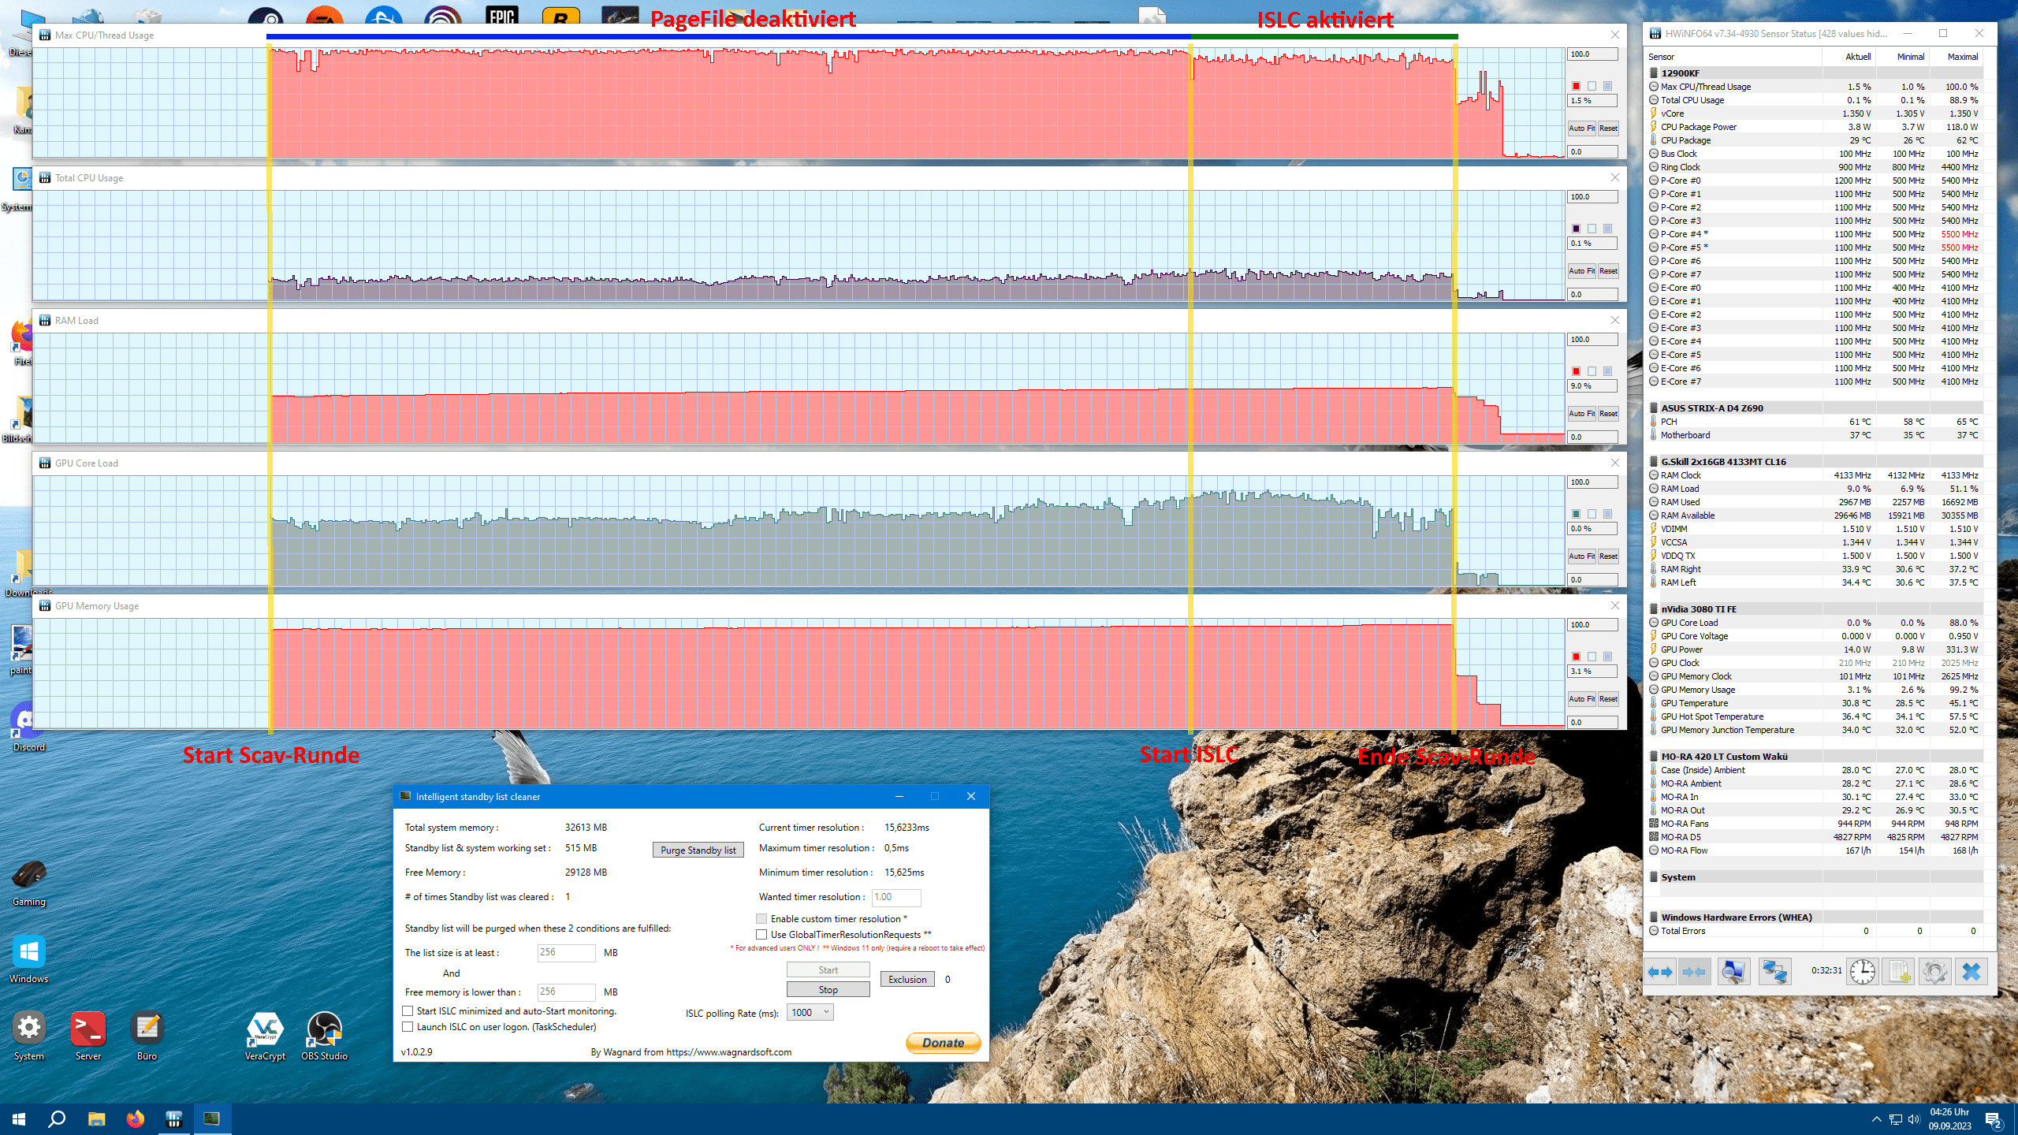Click the Donate button in ISLC

point(943,1043)
